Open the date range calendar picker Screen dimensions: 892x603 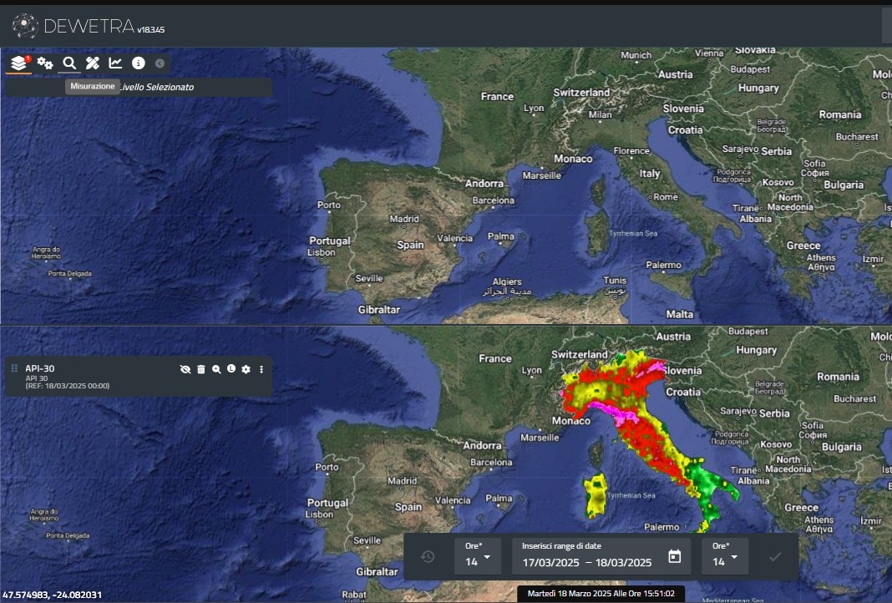(674, 556)
